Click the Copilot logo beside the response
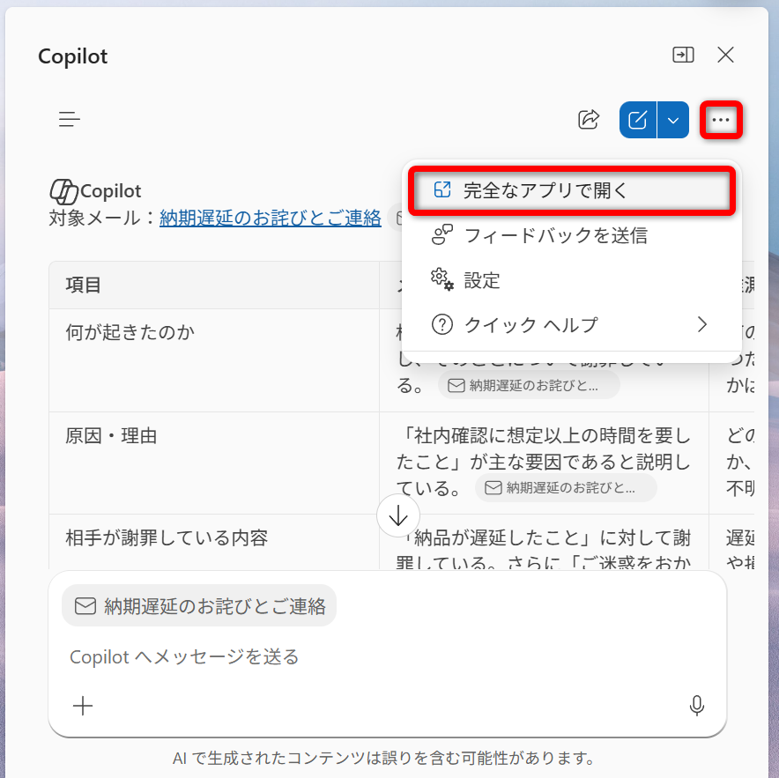 point(64,192)
